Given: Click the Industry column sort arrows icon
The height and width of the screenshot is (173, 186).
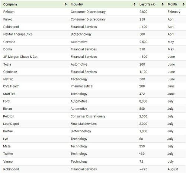Looking at the screenshot, I should pyautogui.click(x=134, y=4).
